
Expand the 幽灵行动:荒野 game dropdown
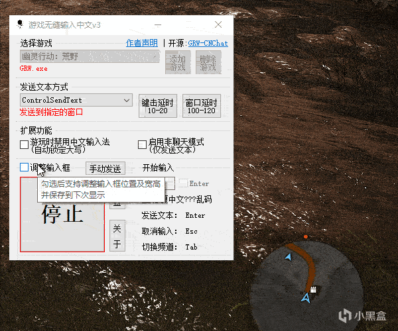[x=90, y=56]
